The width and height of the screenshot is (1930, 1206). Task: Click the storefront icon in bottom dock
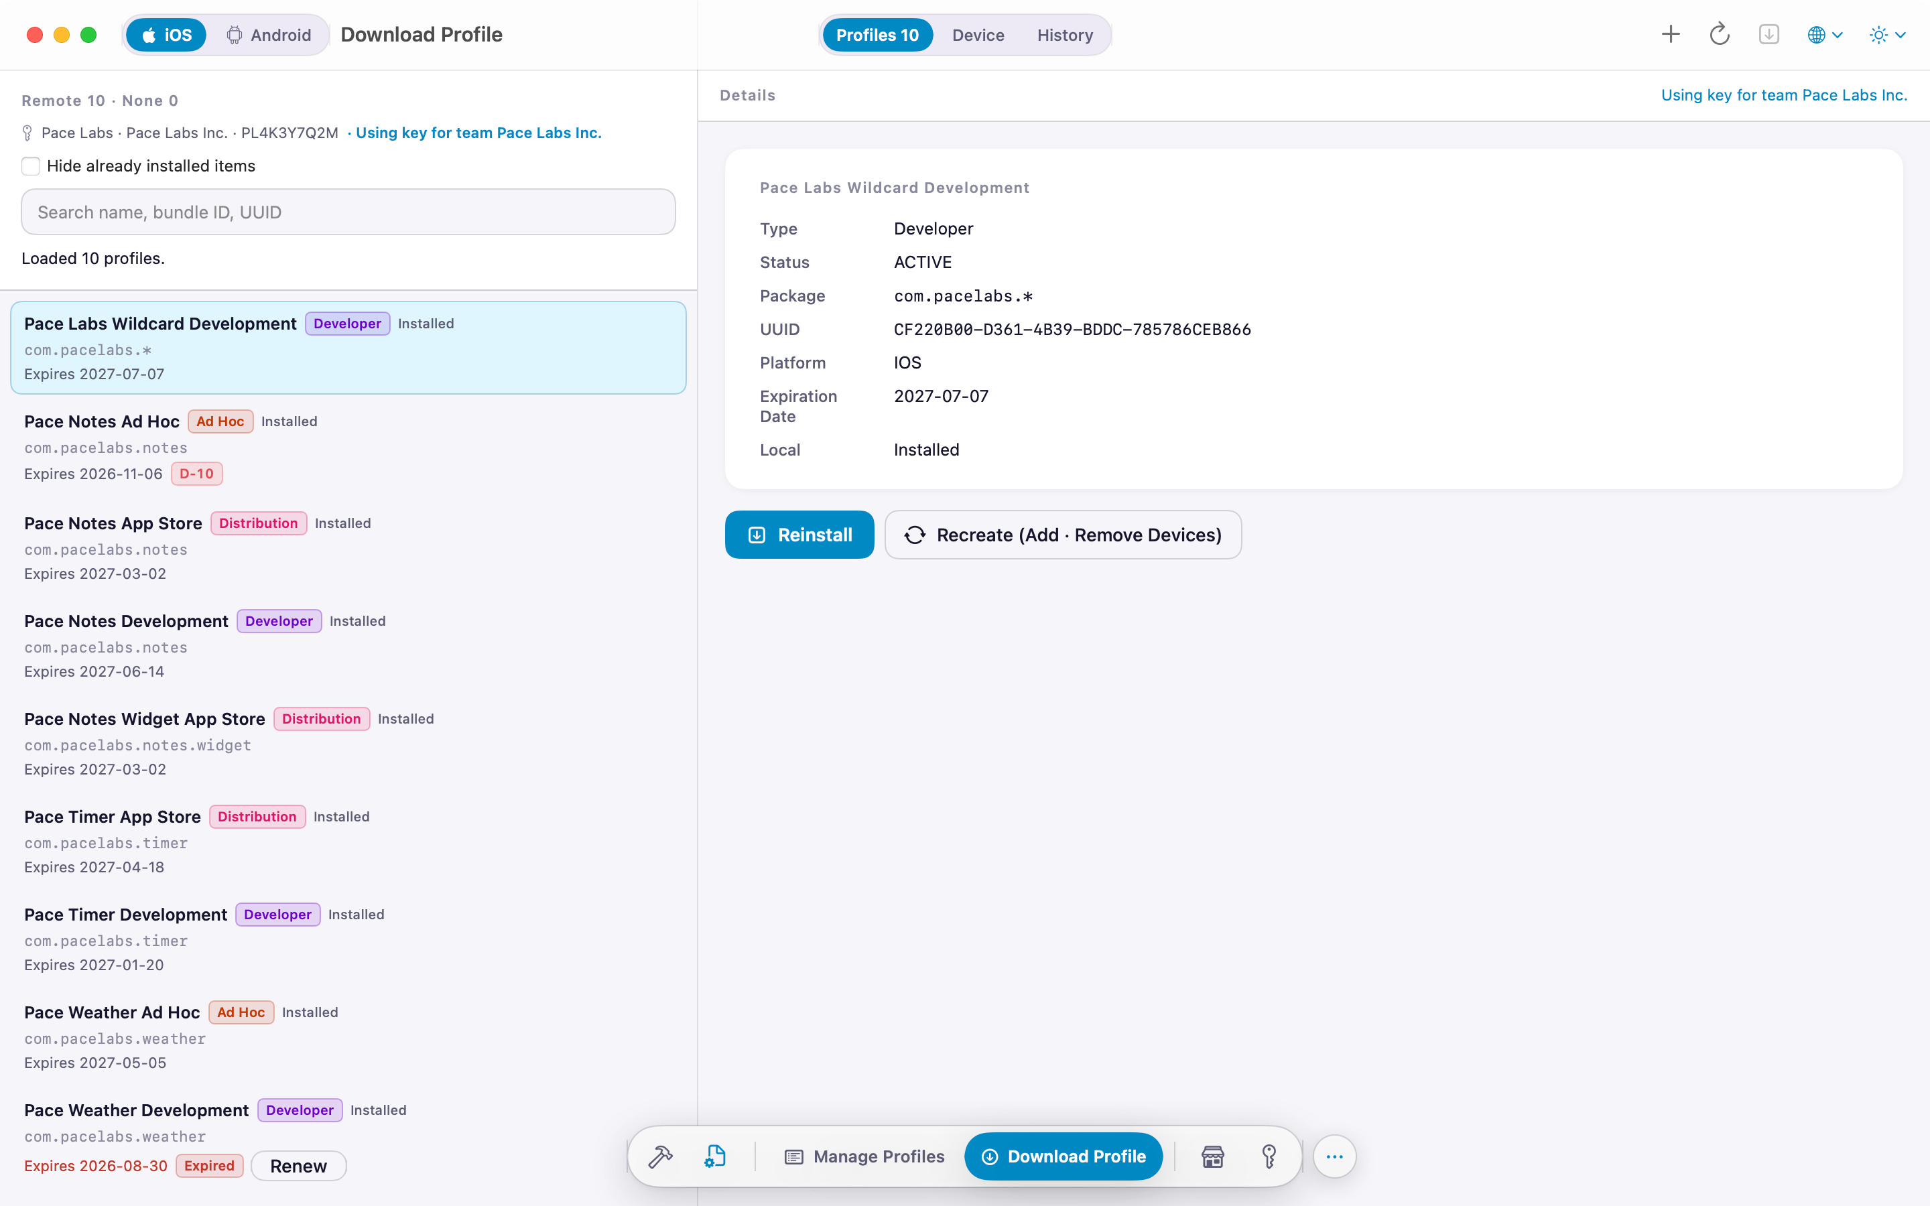point(1213,1156)
